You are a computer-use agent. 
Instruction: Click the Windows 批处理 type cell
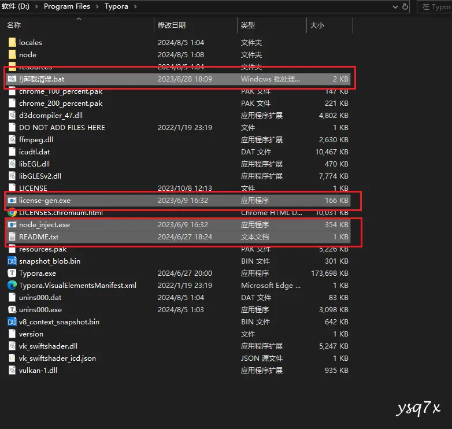(271, 79)
